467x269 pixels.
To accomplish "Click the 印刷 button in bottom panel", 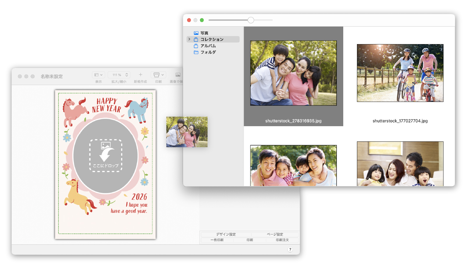I will click(x=250, y=240).
